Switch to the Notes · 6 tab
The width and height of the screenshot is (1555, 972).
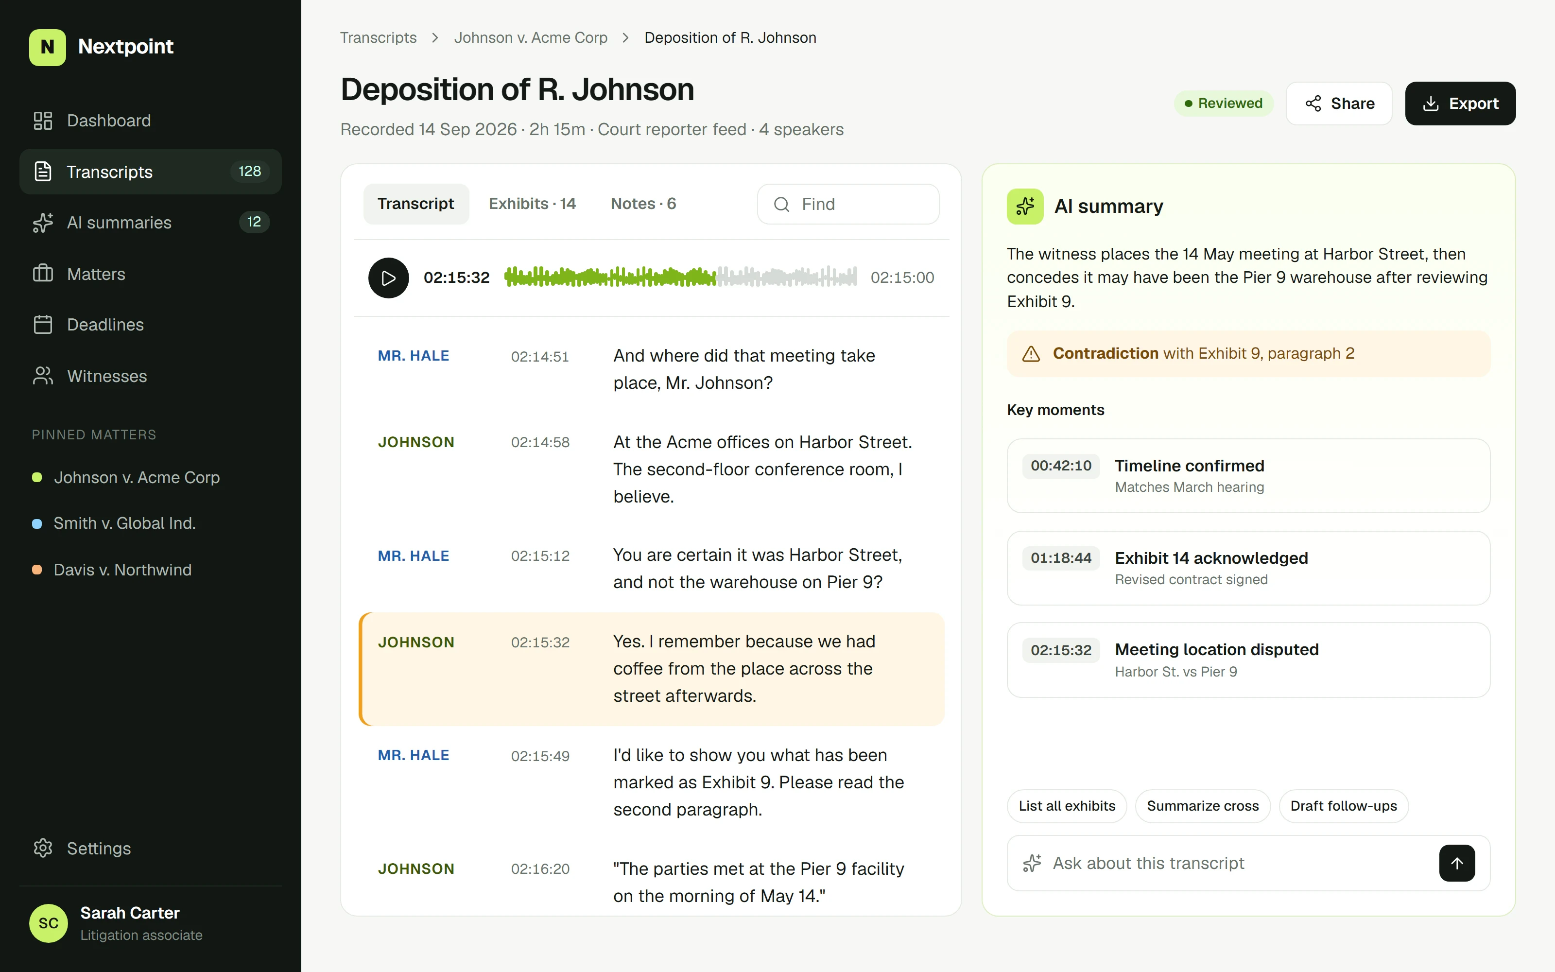coord(643,204)
